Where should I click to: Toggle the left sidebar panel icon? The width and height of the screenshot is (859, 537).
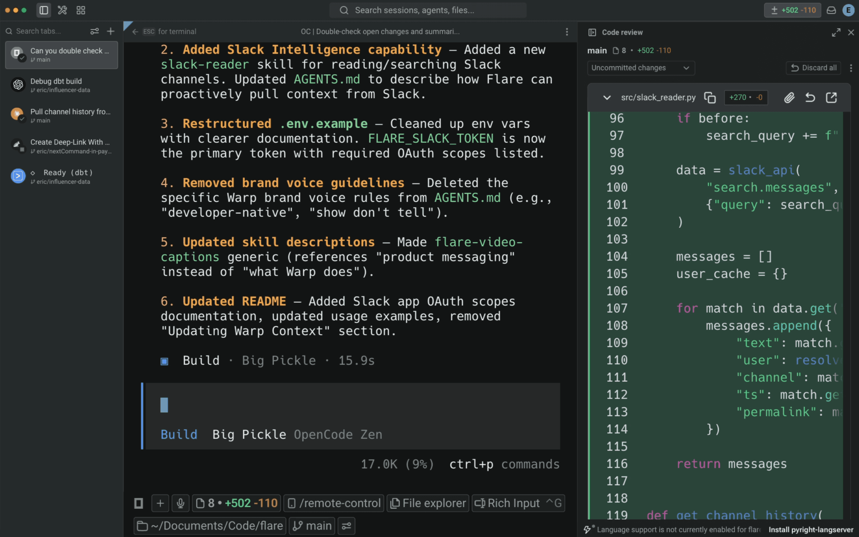(44, 10)
